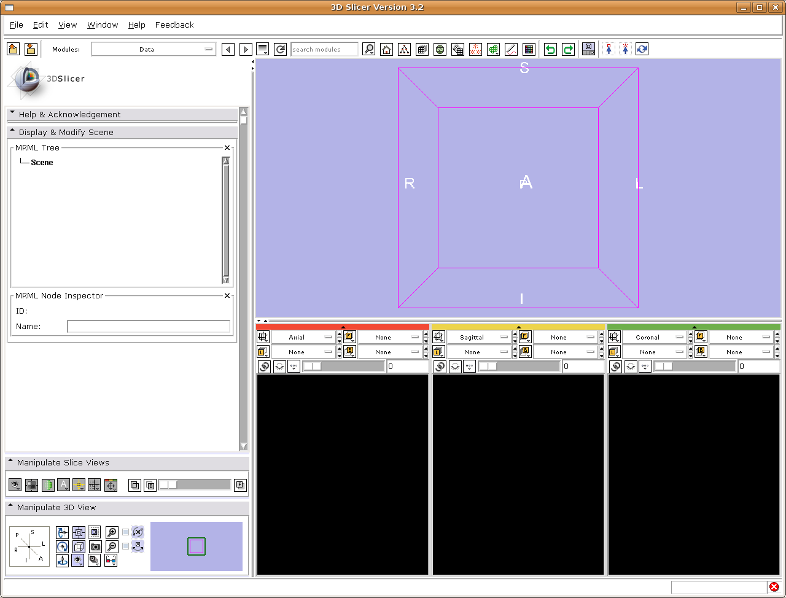Click the foreground F button beside the opacity slider
This screenshot has width=786, height=598.
pos(240,485)
